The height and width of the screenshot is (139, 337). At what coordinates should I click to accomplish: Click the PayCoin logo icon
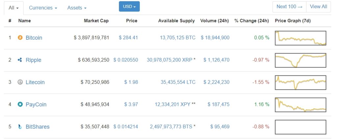point(20,105)
